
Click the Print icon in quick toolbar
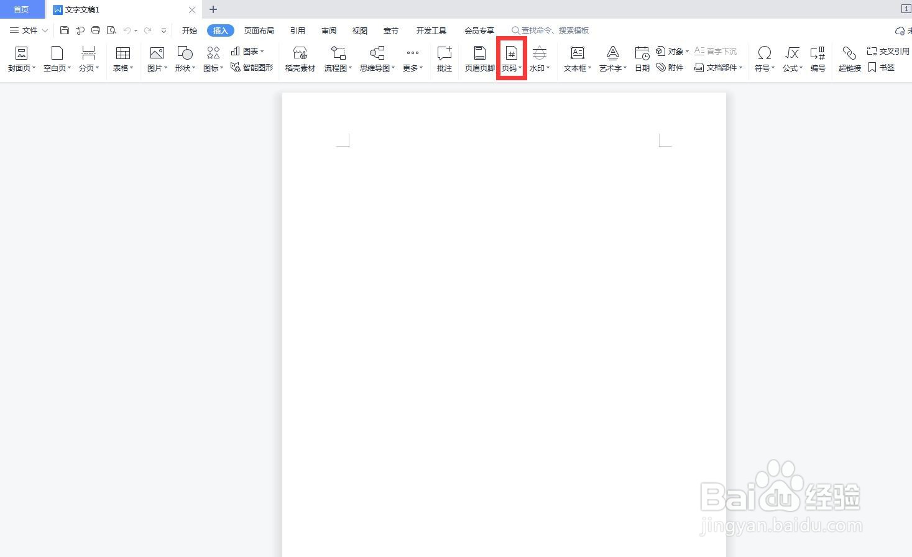96,30
